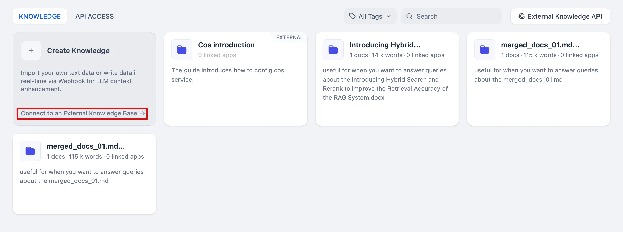Click the arrow icon after External Knowledge Base

(x=143, y=113)
